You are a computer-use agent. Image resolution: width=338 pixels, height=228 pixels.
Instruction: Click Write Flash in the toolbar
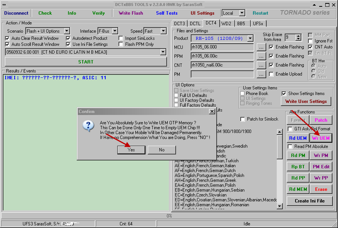131,13
